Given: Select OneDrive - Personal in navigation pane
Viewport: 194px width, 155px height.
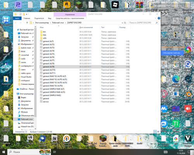Looking at the screenshot, I should pyautogui.click(x=25, y=89).
